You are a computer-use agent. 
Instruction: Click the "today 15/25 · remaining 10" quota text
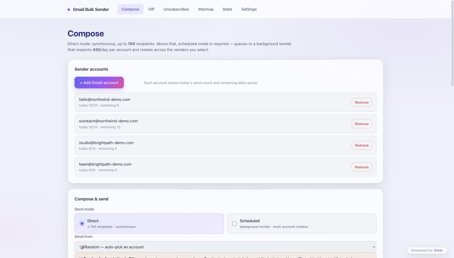[x=99, y=127]
